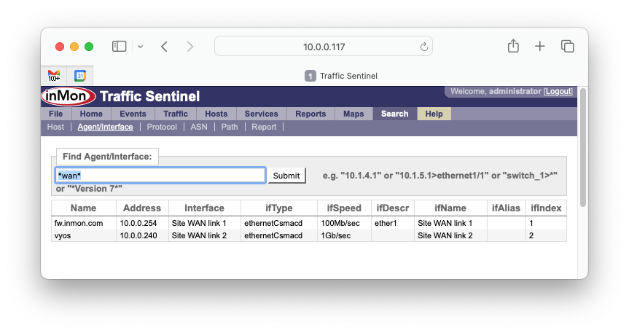
Task: Click the ifIndex column header
Action: (x=546, y=208)
